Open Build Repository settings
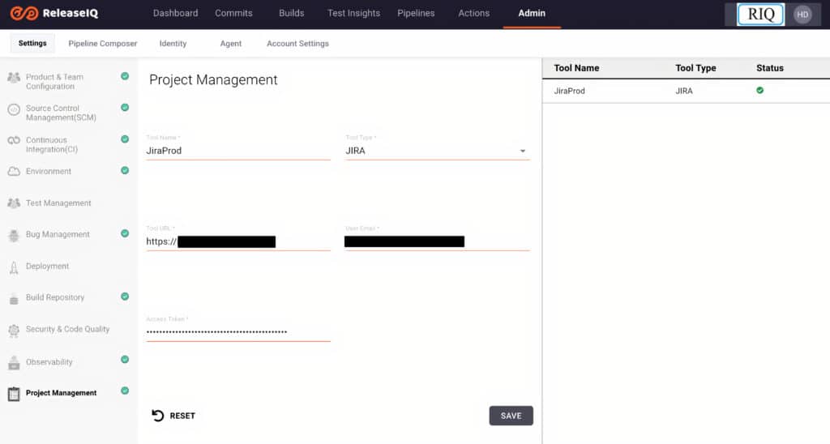 click(x=55, y=297)
